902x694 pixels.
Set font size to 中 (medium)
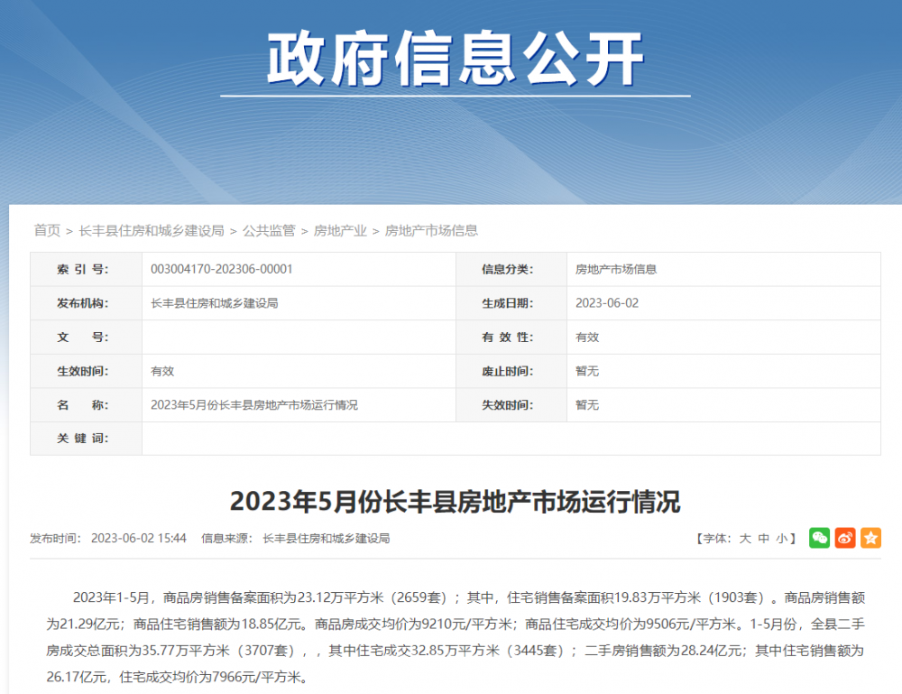[x=763, y=539]
